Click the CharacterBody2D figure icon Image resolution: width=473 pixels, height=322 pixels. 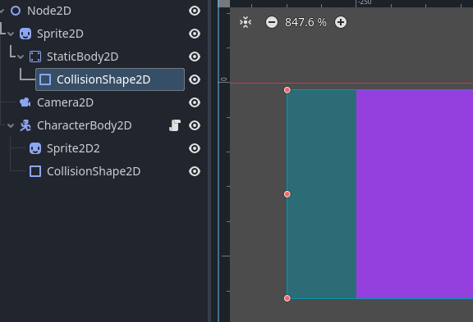tap(25, 125)
